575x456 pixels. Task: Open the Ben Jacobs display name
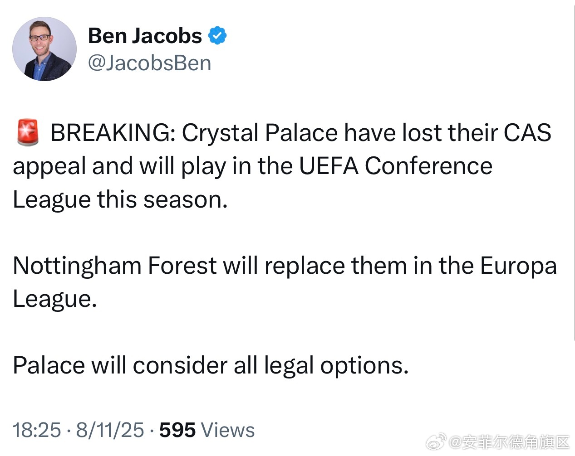tap(145, 35)
